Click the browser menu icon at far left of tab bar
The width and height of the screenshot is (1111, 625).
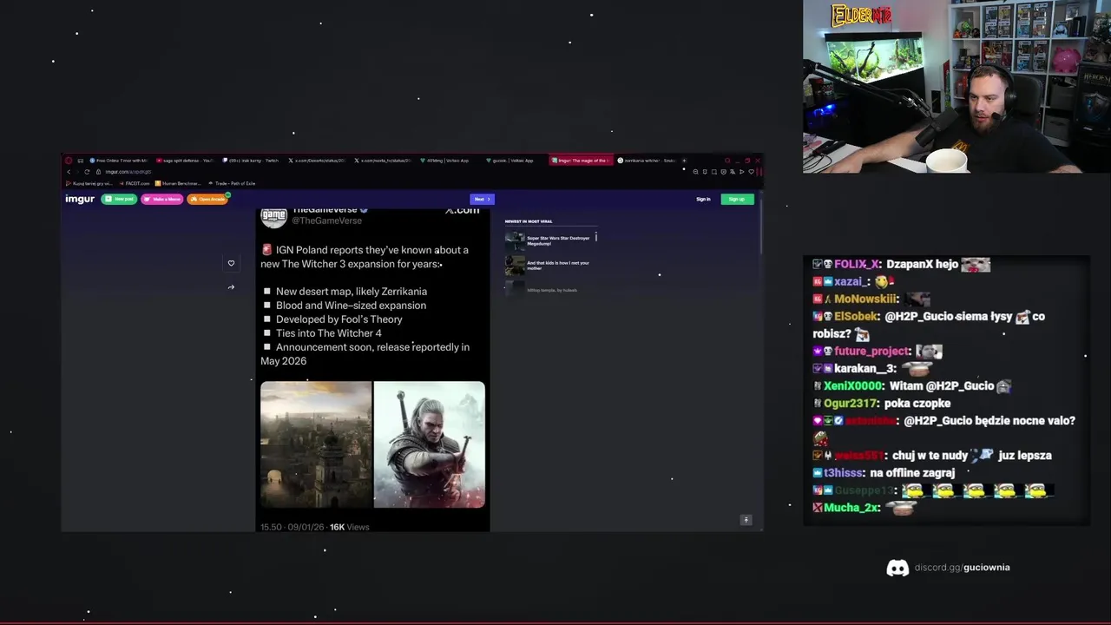69,161
